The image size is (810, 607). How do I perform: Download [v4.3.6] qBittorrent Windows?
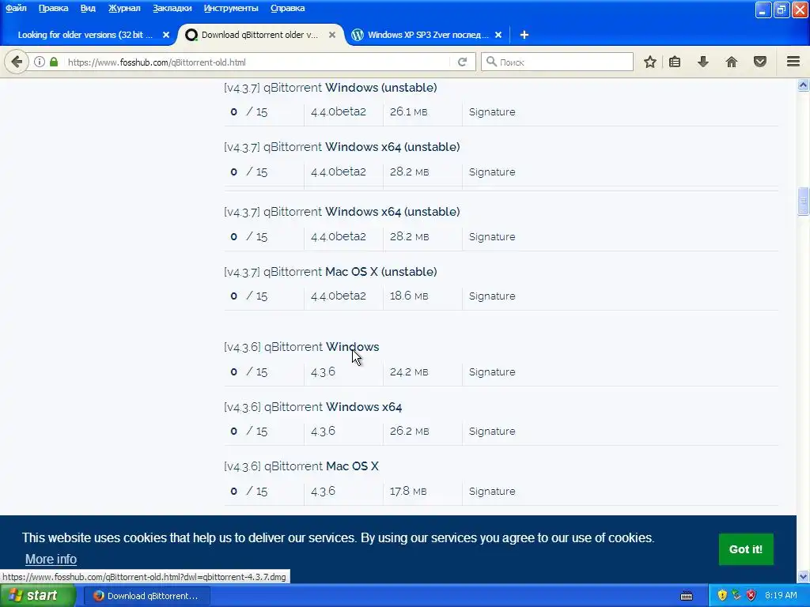tap(301, 347)
